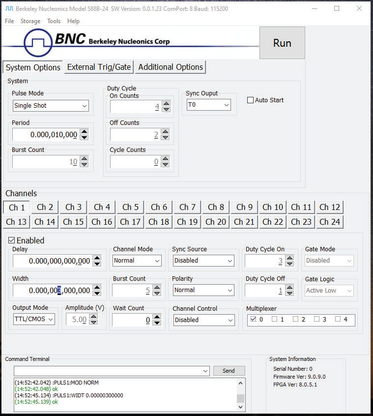Decrease the Period value with down arrow
373x416 pixels.
click(x=85, y=137)
